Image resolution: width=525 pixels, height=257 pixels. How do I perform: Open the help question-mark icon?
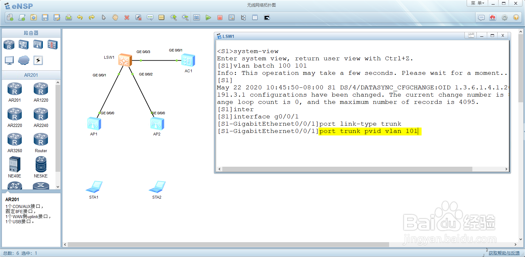coord(516,17)
